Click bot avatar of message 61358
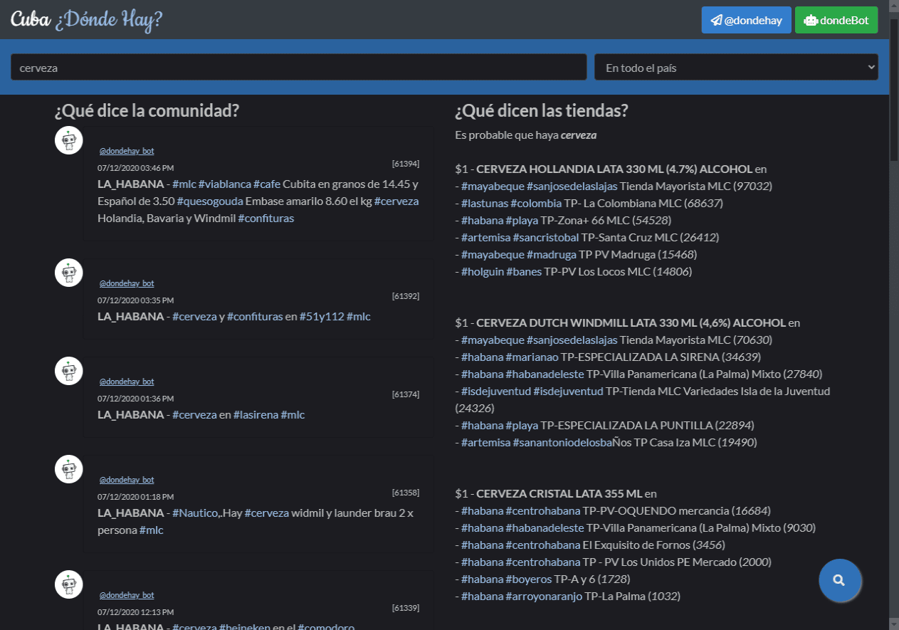 pyautogui.click(x=69, y=469)
